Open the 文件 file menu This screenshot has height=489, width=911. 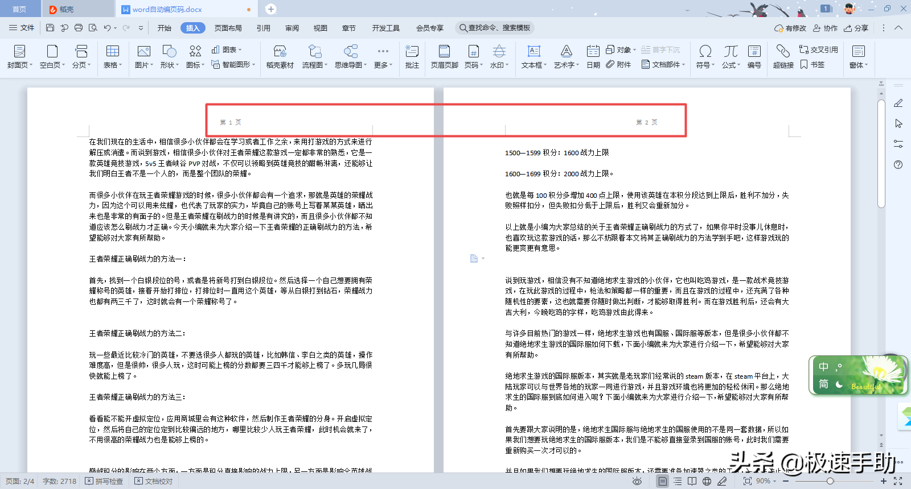pyautogui.click(x=22, y=28)
